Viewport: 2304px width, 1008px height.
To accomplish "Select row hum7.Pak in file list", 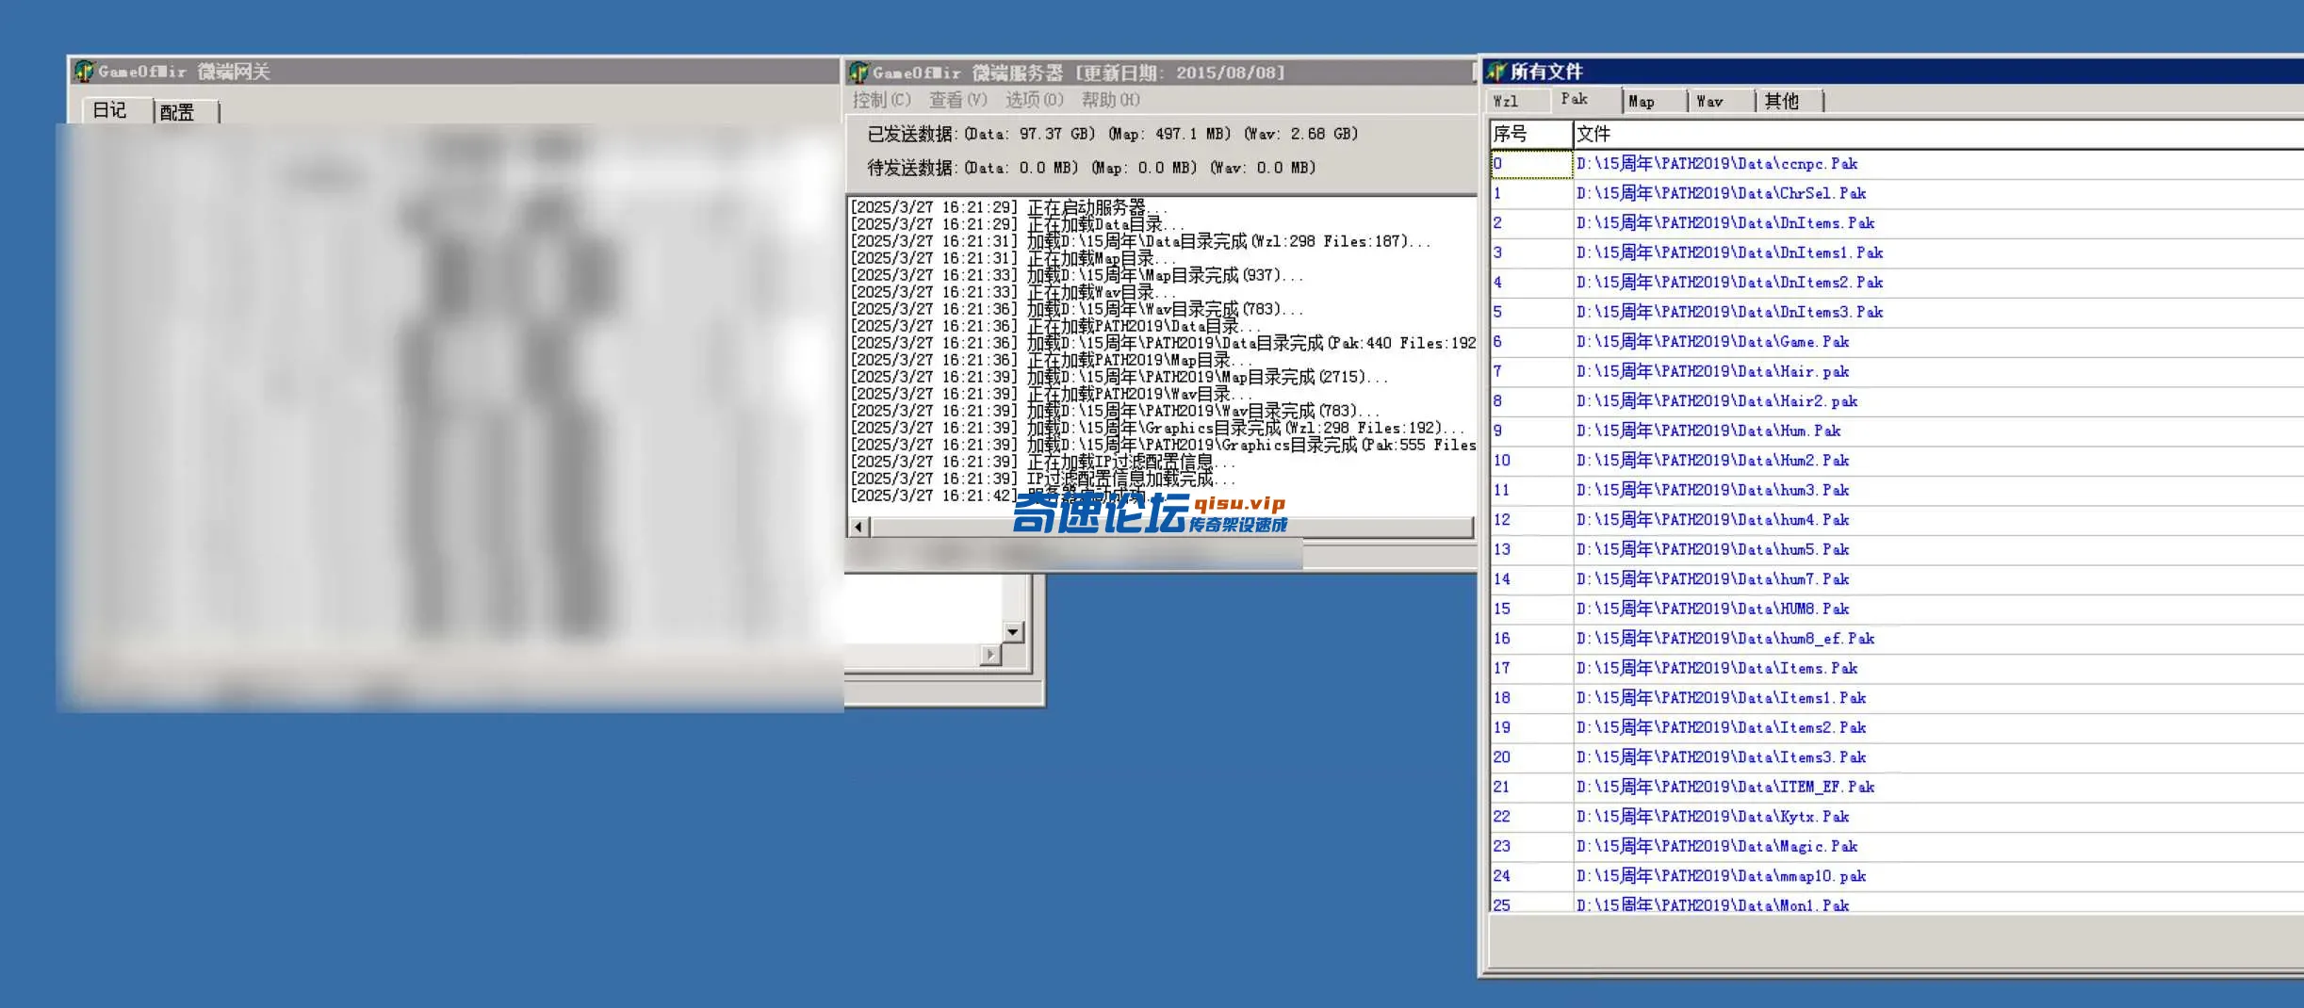I will [1897, 579].
